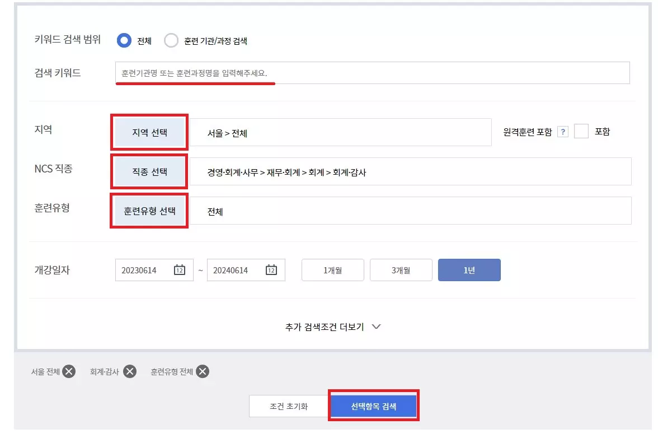This screenshot has width=658, height=438.
Task: Click the 선택항목 검색 search button
Action: click(x=373, y=404)
